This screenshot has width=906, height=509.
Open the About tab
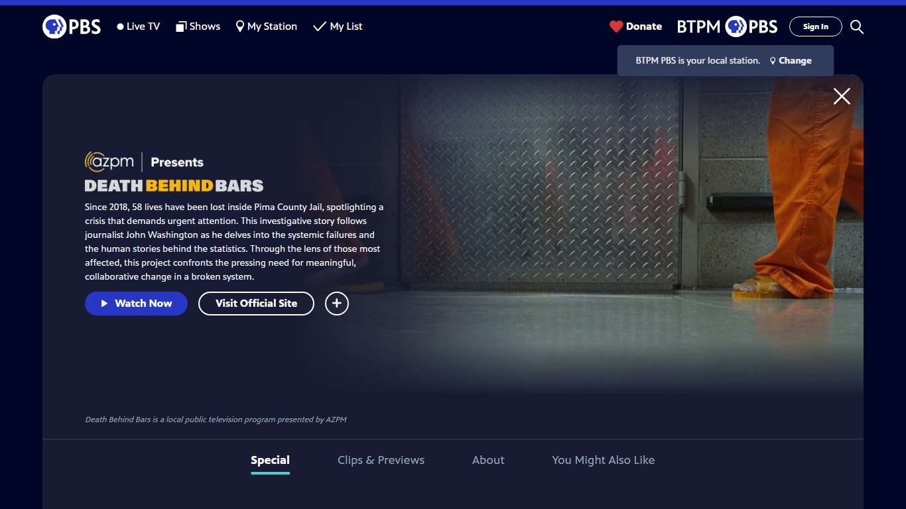point(488,460)
